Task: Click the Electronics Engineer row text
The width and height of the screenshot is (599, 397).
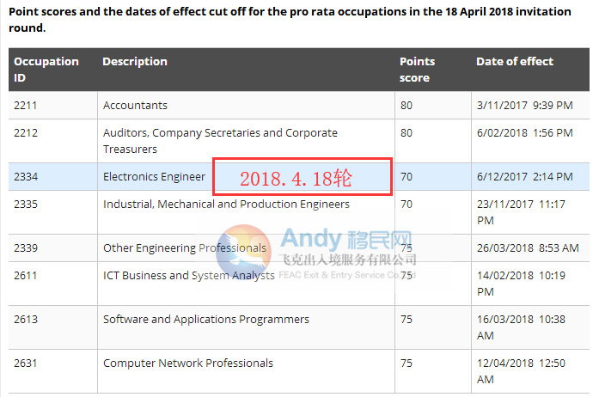Action: [155, 177]
